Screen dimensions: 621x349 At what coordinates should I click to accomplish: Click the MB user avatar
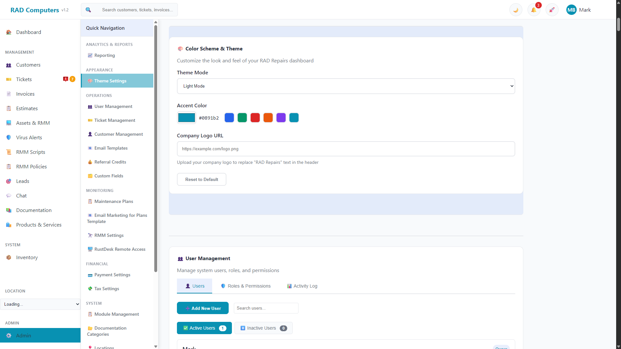tap(571, 10)
